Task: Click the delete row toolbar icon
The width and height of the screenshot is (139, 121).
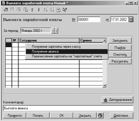Action: [x=19, y=10]
